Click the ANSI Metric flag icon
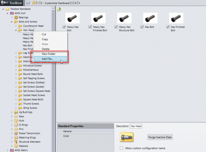This screenshot has width=206, height=152. [12, 150]
